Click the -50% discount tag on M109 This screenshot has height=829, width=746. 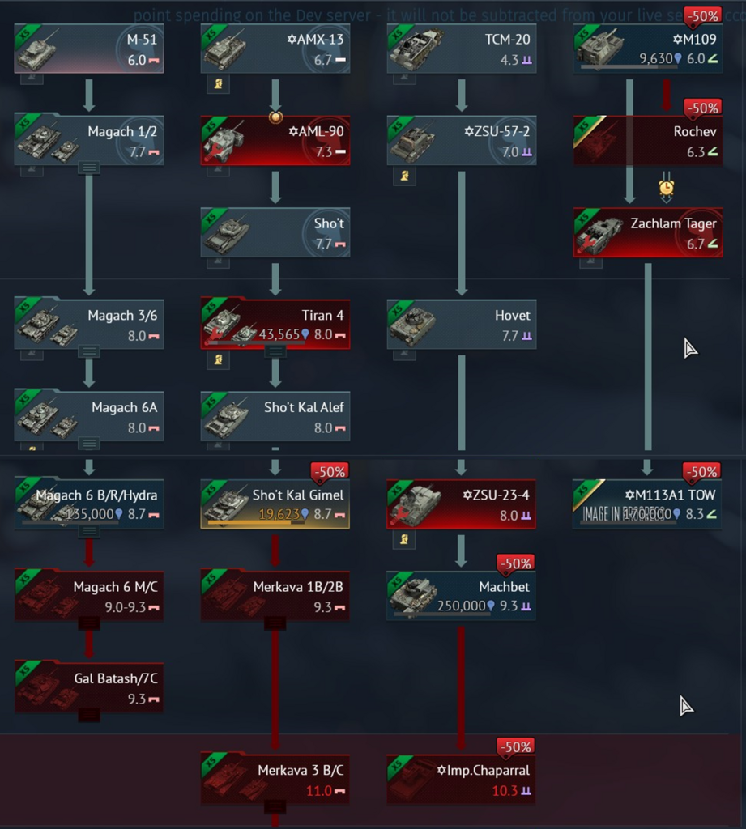point(703,16)
